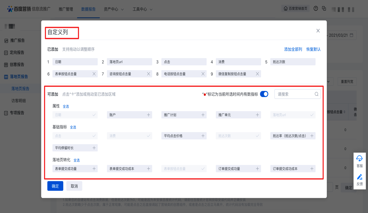The image size is (368, 213).
Task: Select all 落地页转化 items with 全选
Action: [76, 160]
